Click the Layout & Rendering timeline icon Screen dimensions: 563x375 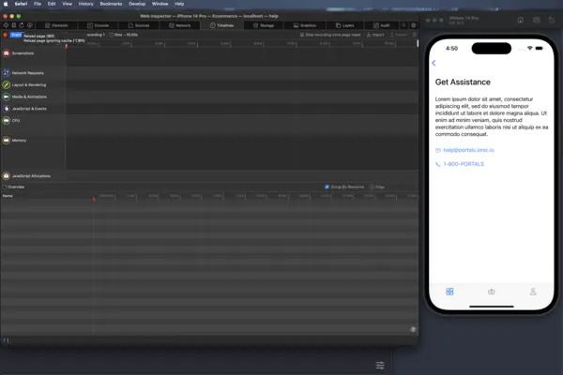tap(6, 84)
